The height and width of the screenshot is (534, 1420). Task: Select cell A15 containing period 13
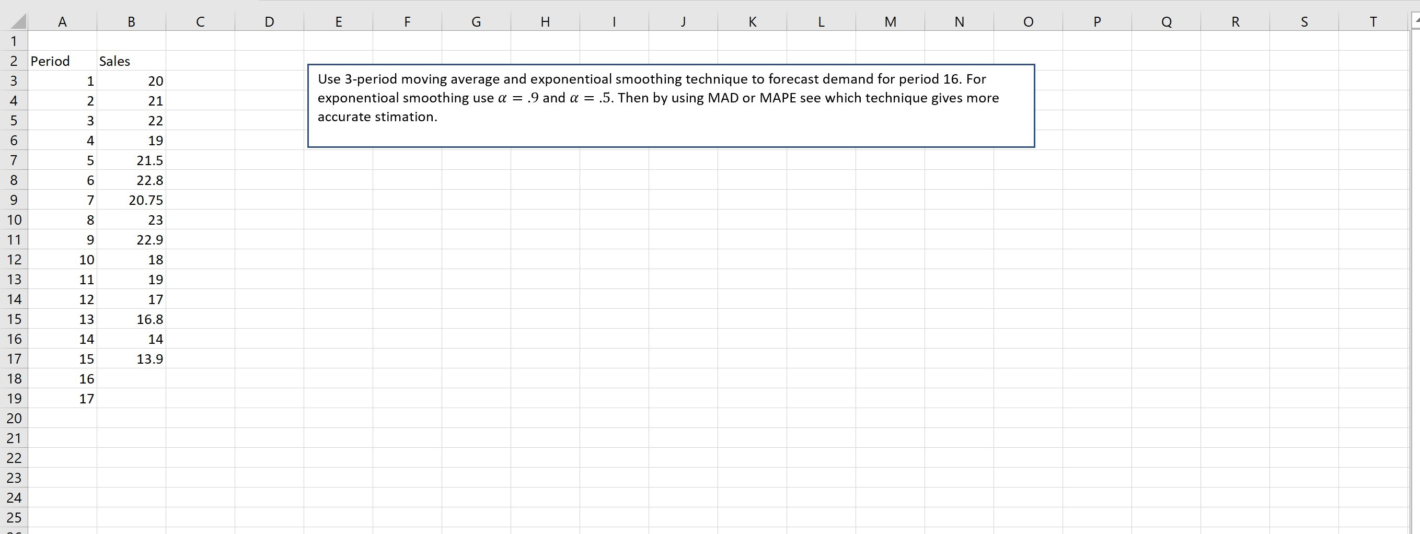(x=62, y=319)
